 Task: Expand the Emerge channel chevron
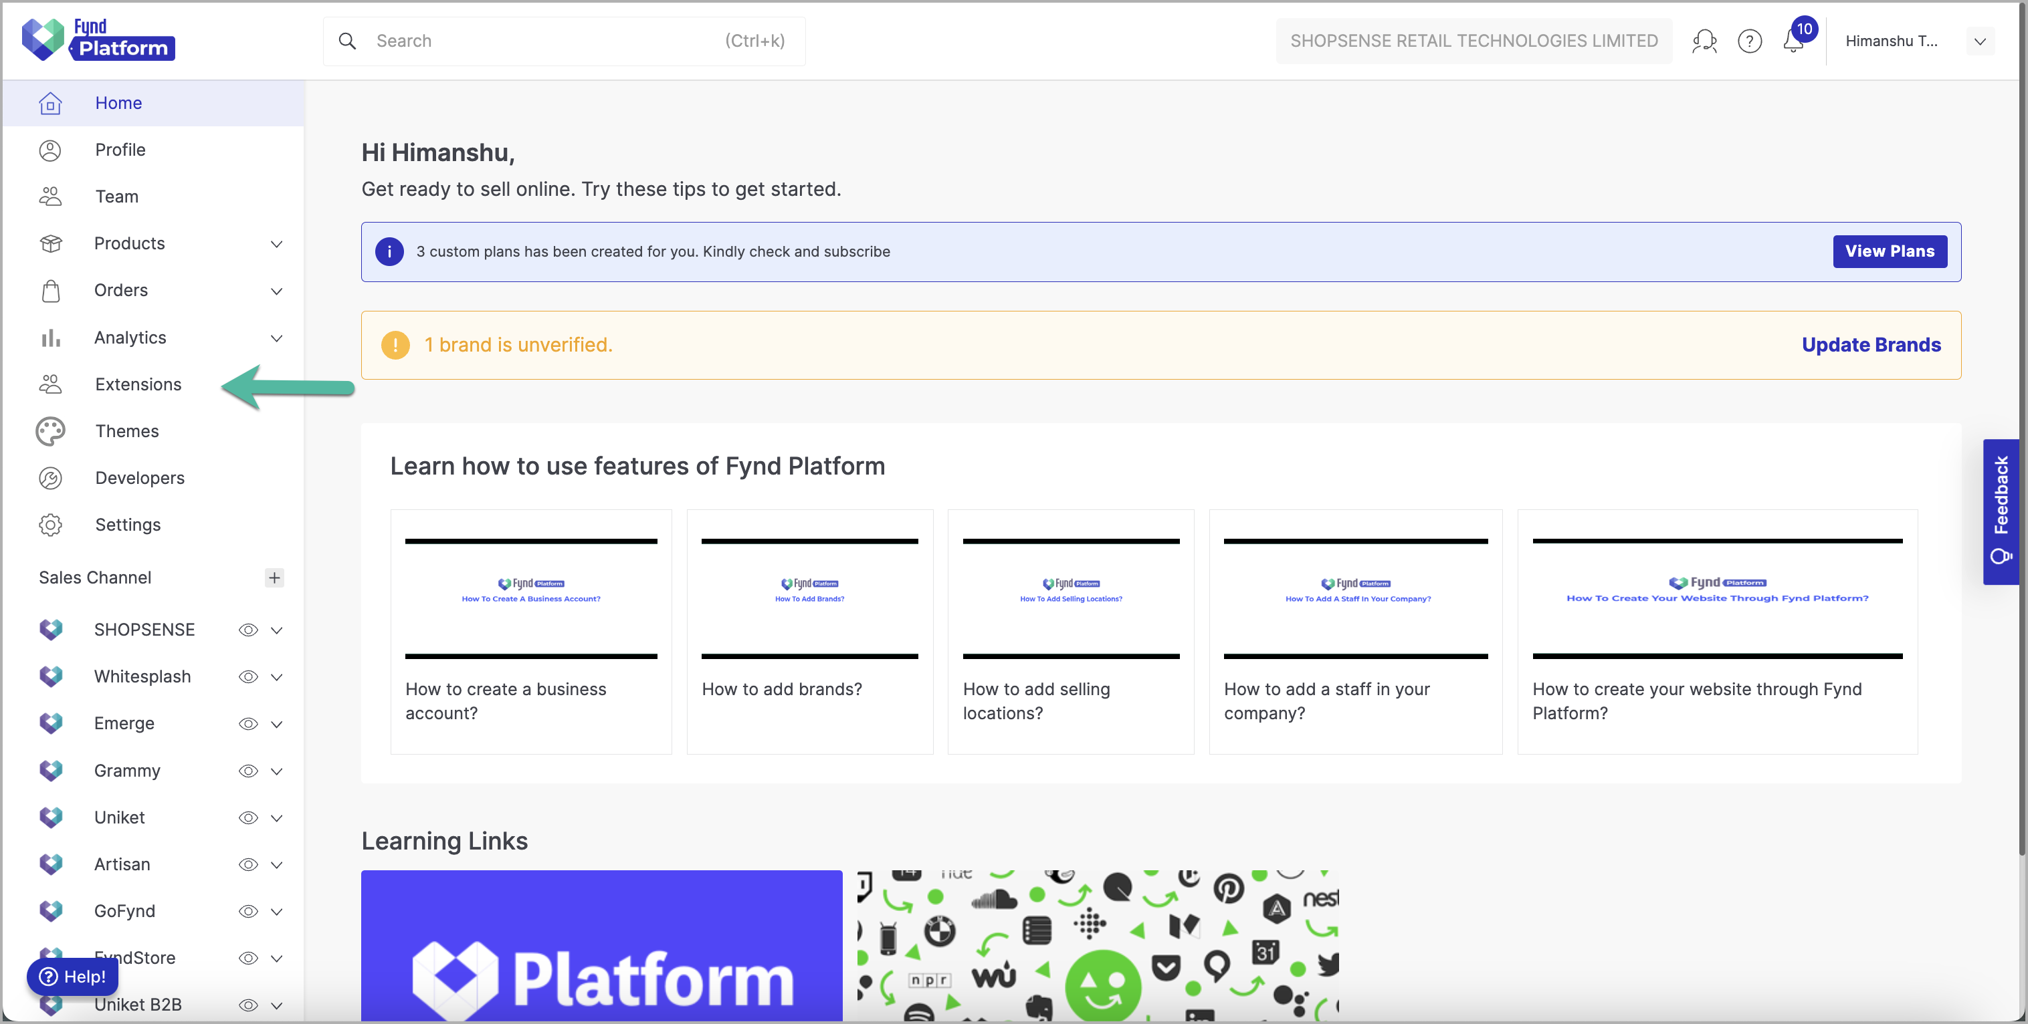point(276,724)
